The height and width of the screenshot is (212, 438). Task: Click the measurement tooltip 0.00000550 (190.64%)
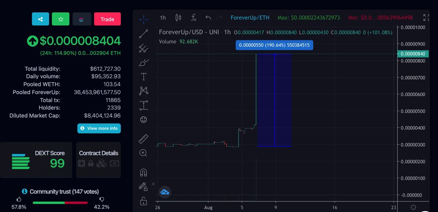[x=274, y=45]
